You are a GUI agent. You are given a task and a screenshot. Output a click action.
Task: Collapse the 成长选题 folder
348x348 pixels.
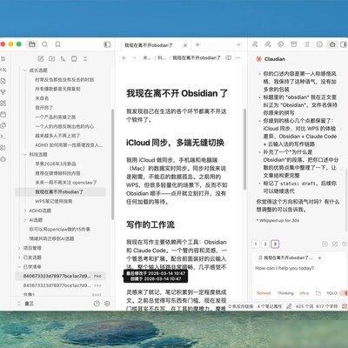(25, 70)
